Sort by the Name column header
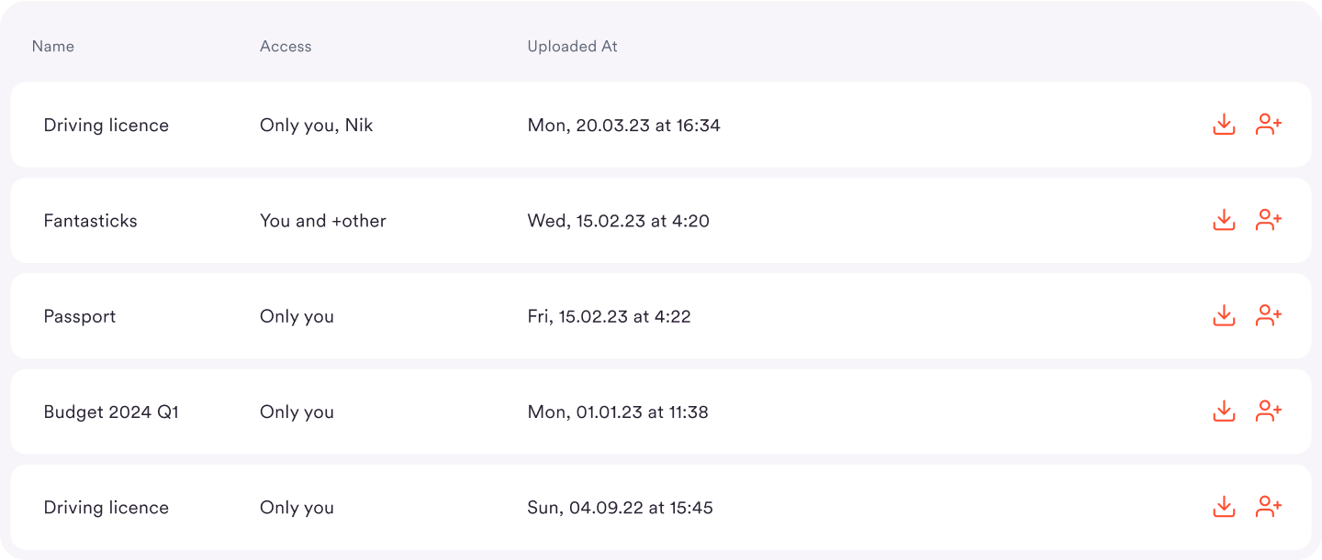This screenshot has height=560, width=1322. pos(53,46)
